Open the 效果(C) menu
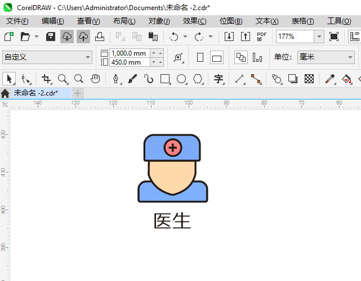Image resolution: width=361 pixels, height=281 pixels. 194,21
